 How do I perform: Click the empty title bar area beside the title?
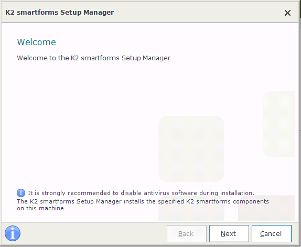(x=198, y=13)
